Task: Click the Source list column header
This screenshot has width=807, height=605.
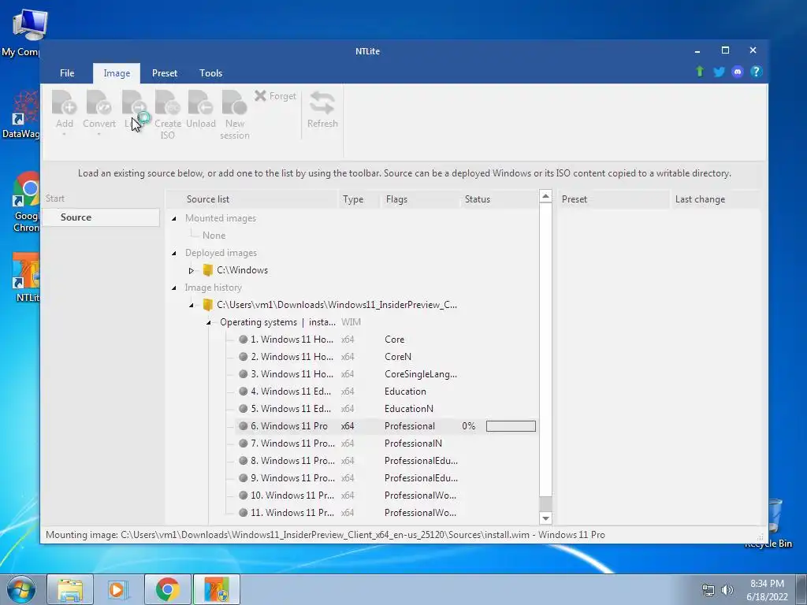Action: point(251,199)
